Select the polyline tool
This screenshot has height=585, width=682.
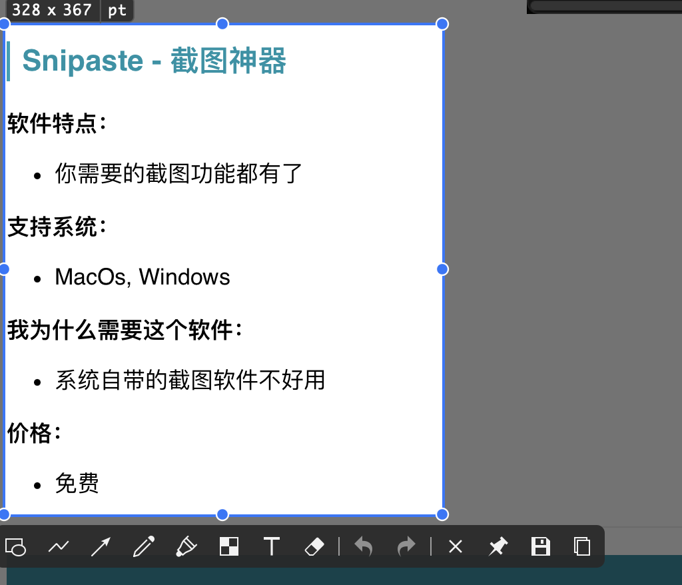59,546
